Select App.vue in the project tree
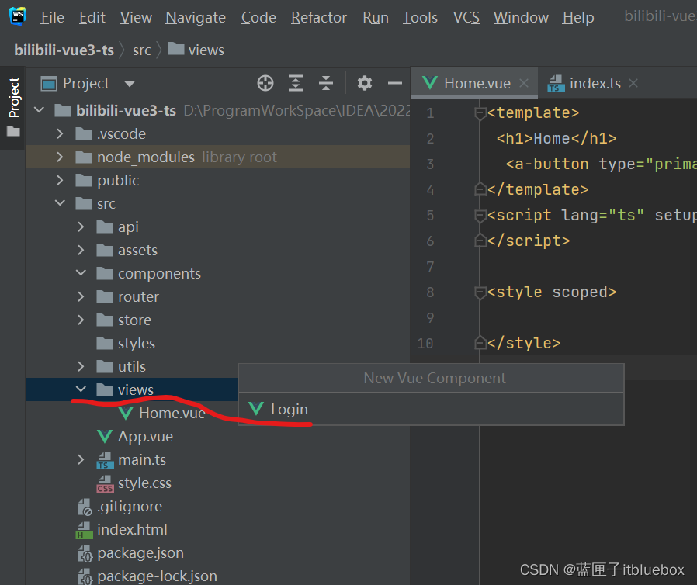This screenshot has width=697, height=585. pos(145,436)
